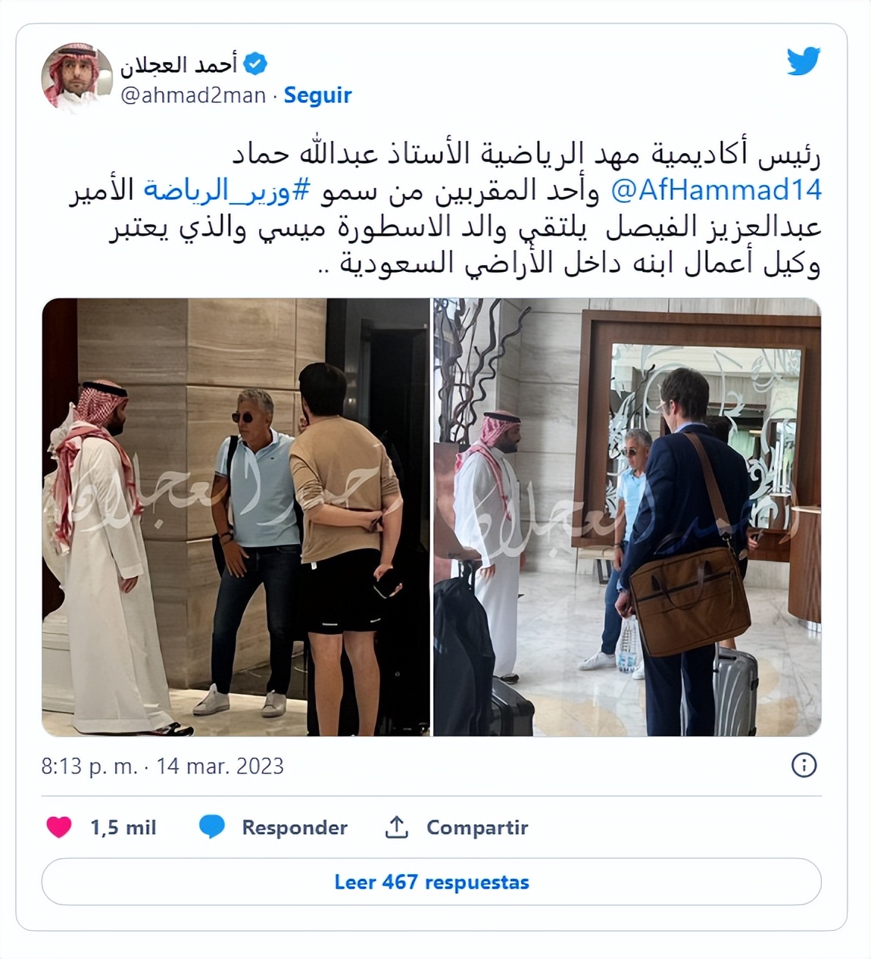Open the وزير_الرياضة hashtag

click(226, 190)
